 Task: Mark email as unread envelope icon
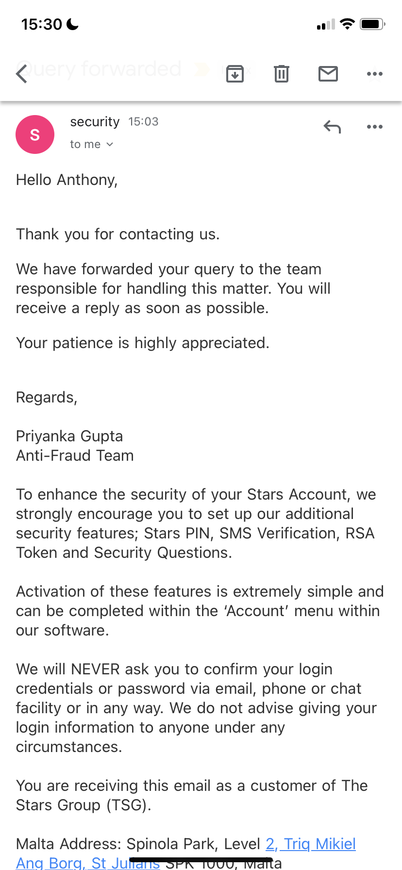click(328, 74)
